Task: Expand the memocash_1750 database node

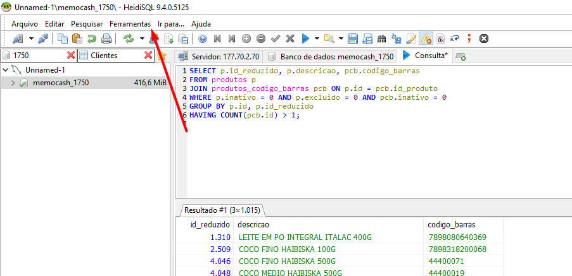Action: [13, 83]
